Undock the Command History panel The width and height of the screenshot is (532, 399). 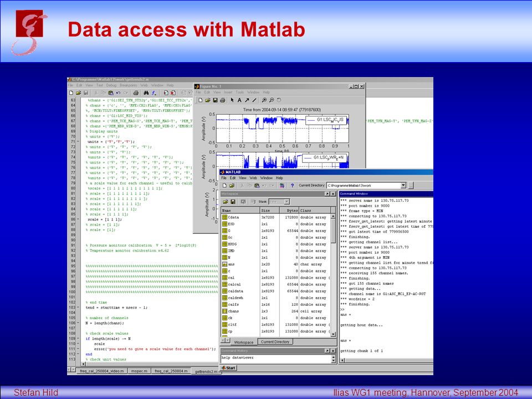(327, 351)
